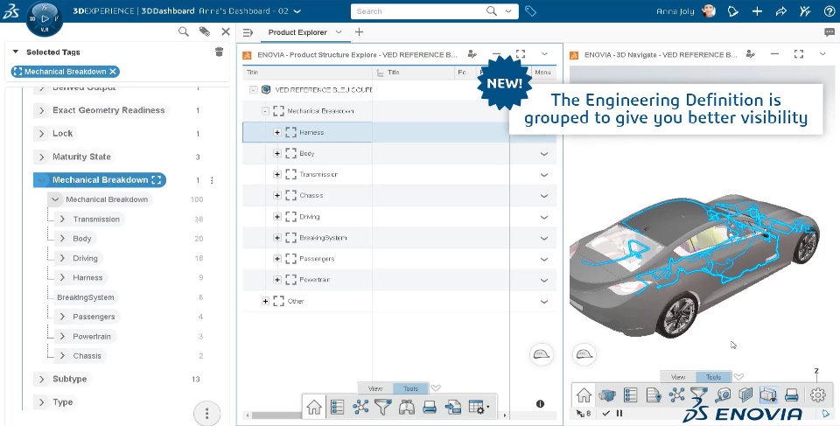Viewport: 840px width, 426px height.
Task: Open the tab list icon left of Product Explorer
Action: click(x=248, y=32)
